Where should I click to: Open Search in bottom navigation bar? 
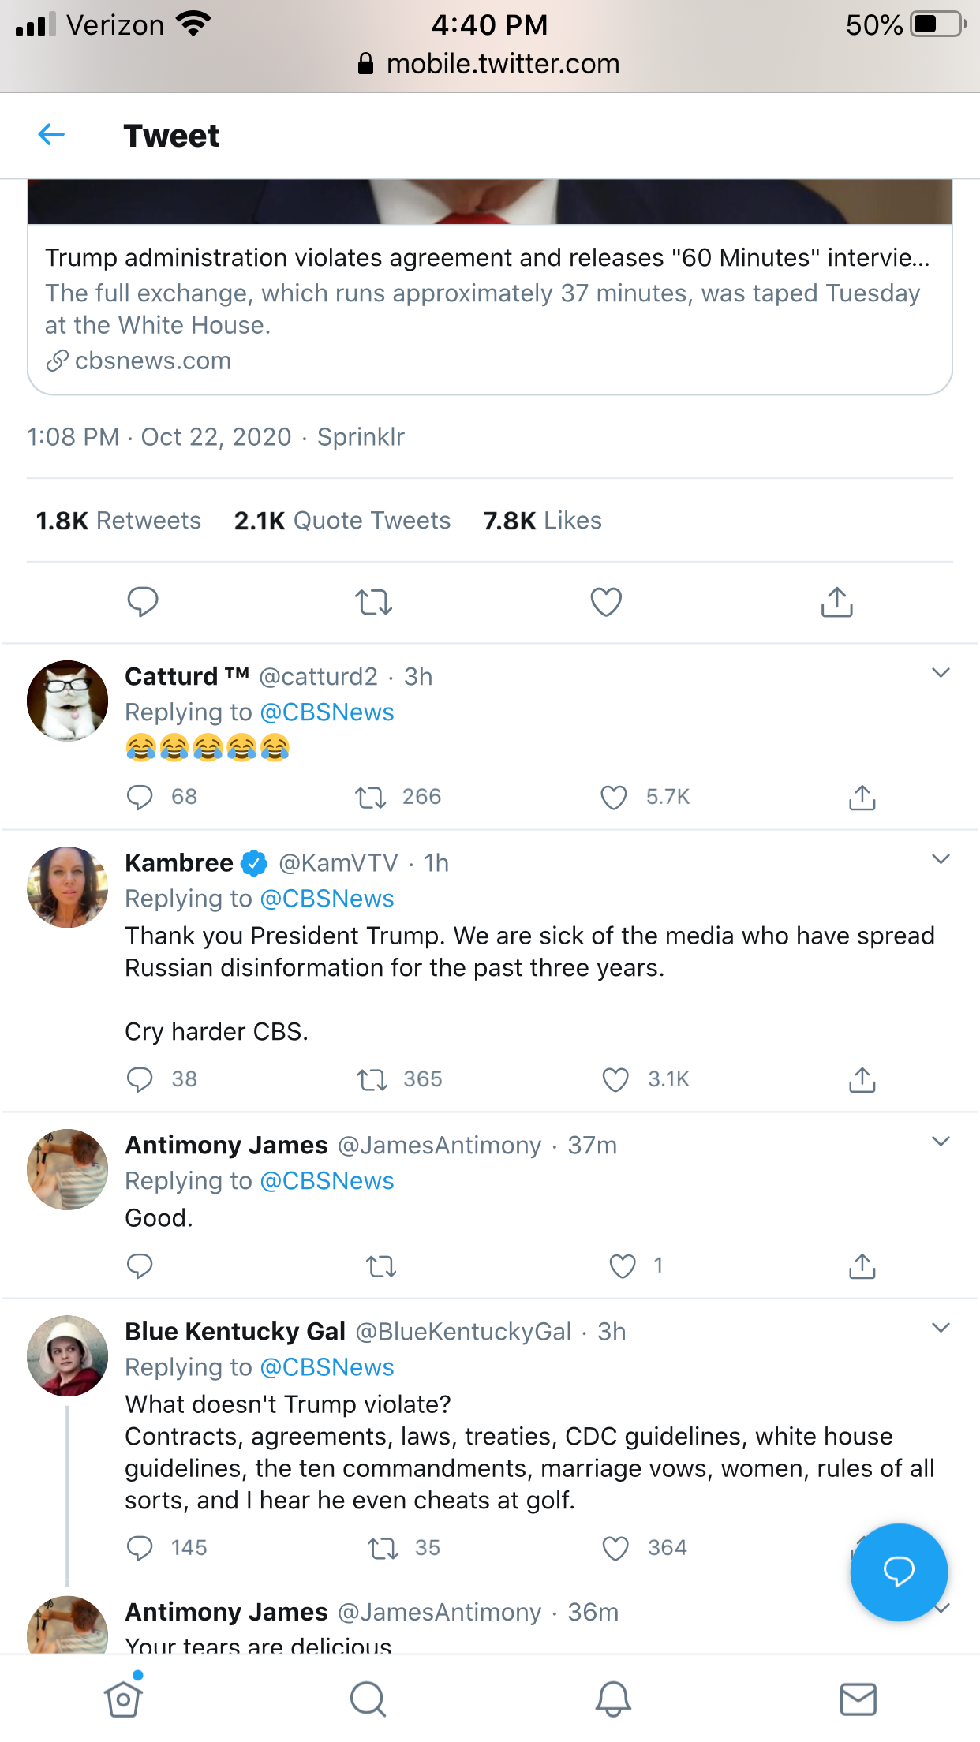coord(368,1698)
